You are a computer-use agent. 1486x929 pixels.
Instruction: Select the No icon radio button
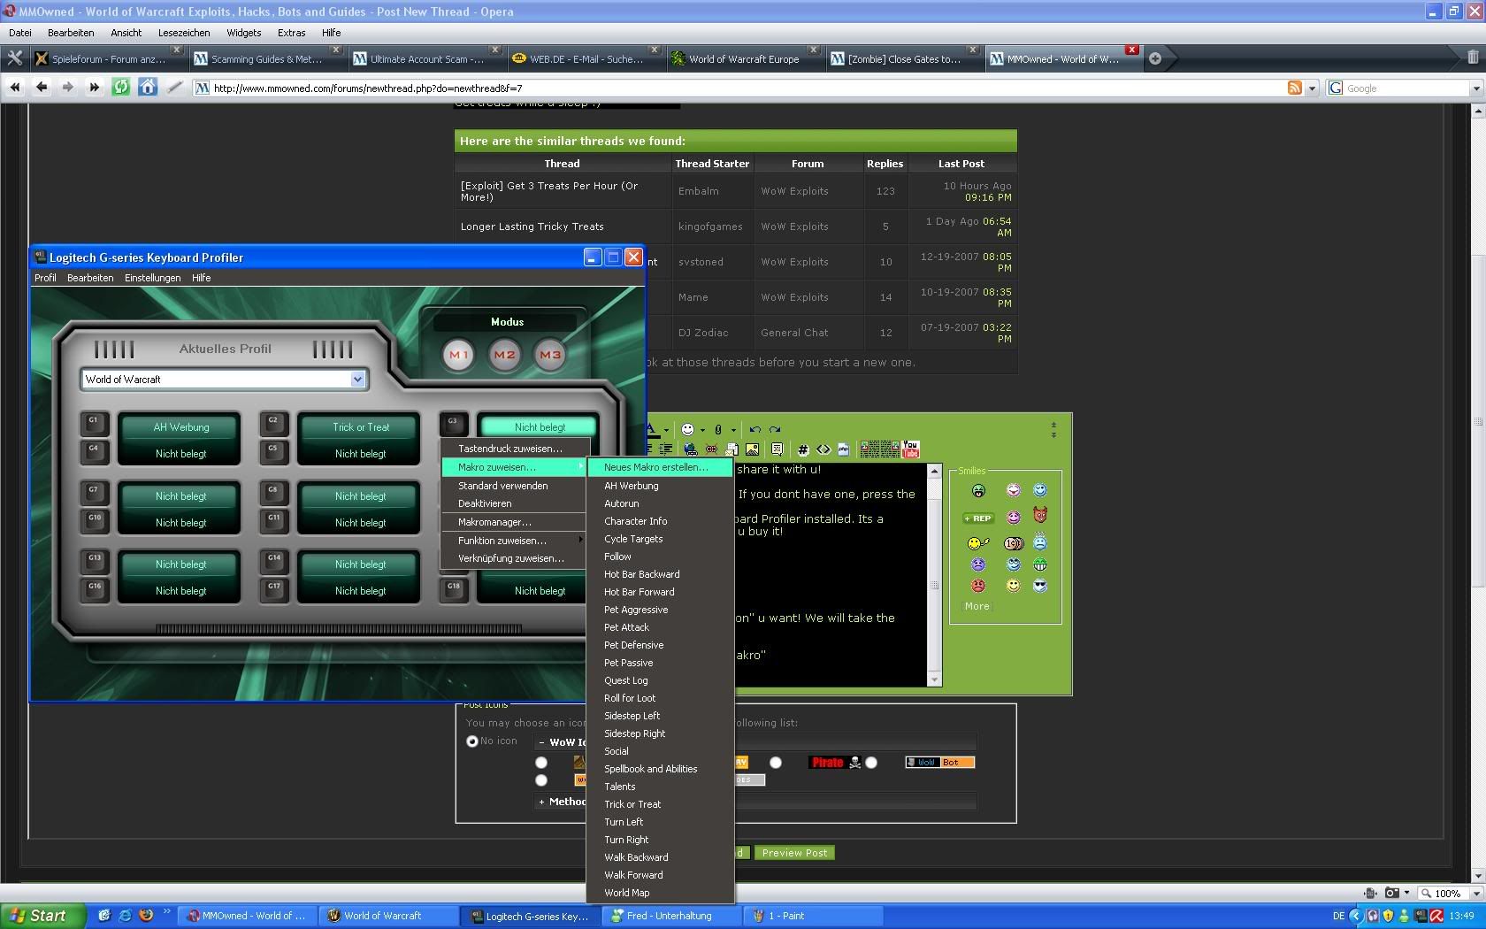pyautogui.click(x=472, y=741)
